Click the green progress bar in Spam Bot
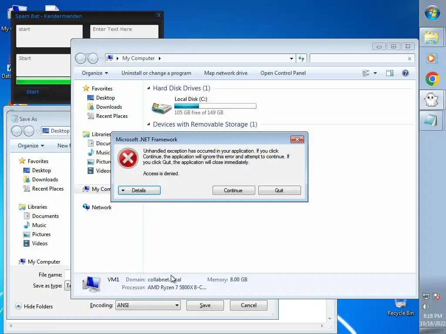Image resolution: width=446 pixels, height=334 pixels. [43, 81]
